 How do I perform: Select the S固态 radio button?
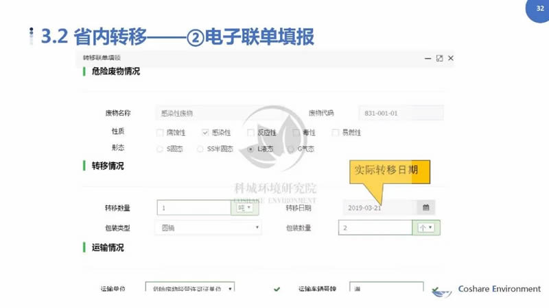point(160,149)
